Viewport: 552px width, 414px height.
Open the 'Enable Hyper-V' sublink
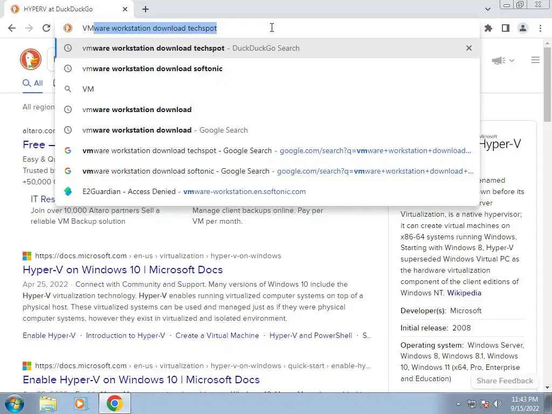[x=49, y=335]
